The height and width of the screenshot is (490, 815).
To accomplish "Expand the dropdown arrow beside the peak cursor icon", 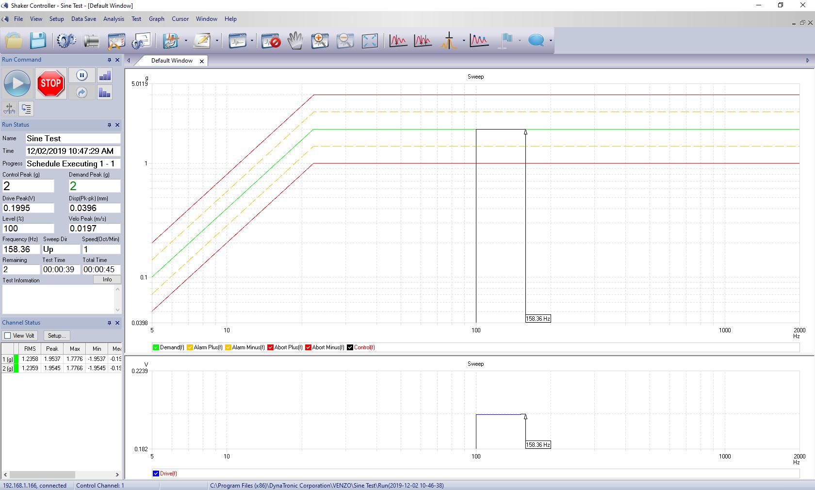I will [x=464, y=41].
